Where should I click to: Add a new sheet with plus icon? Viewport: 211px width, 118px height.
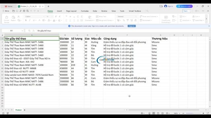(x=24, y=110)
